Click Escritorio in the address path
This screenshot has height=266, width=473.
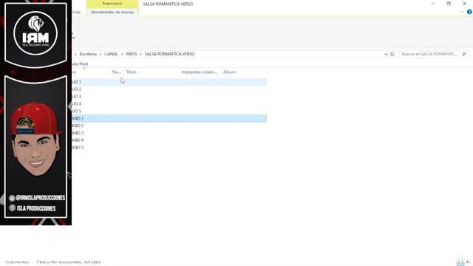88,54
